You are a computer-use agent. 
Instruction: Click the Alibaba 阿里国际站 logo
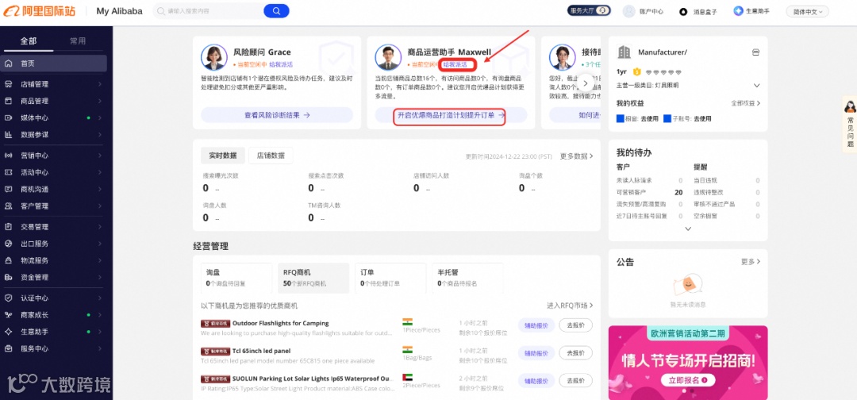tap(40, 11)
